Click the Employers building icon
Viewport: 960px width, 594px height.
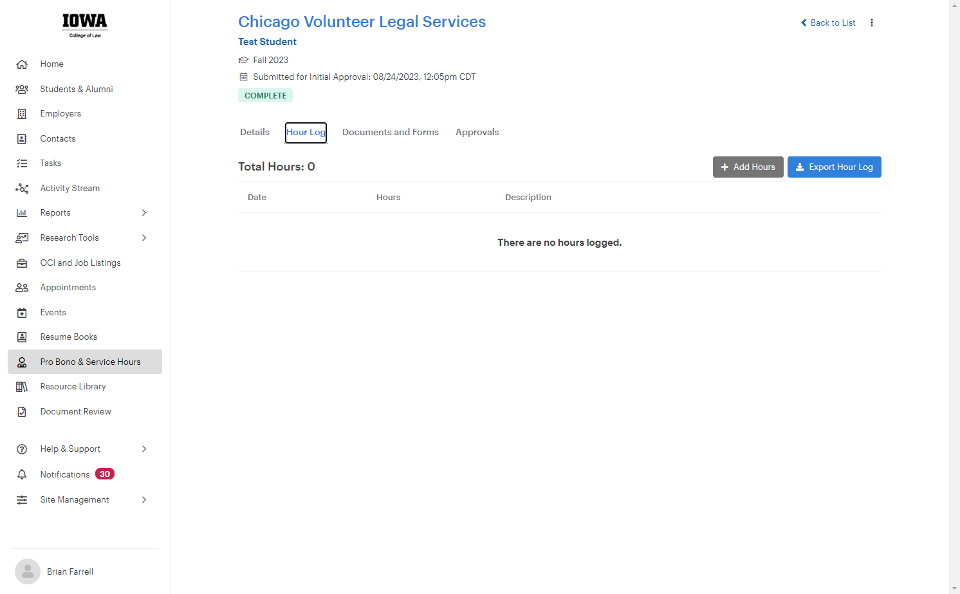pos(22,114)
